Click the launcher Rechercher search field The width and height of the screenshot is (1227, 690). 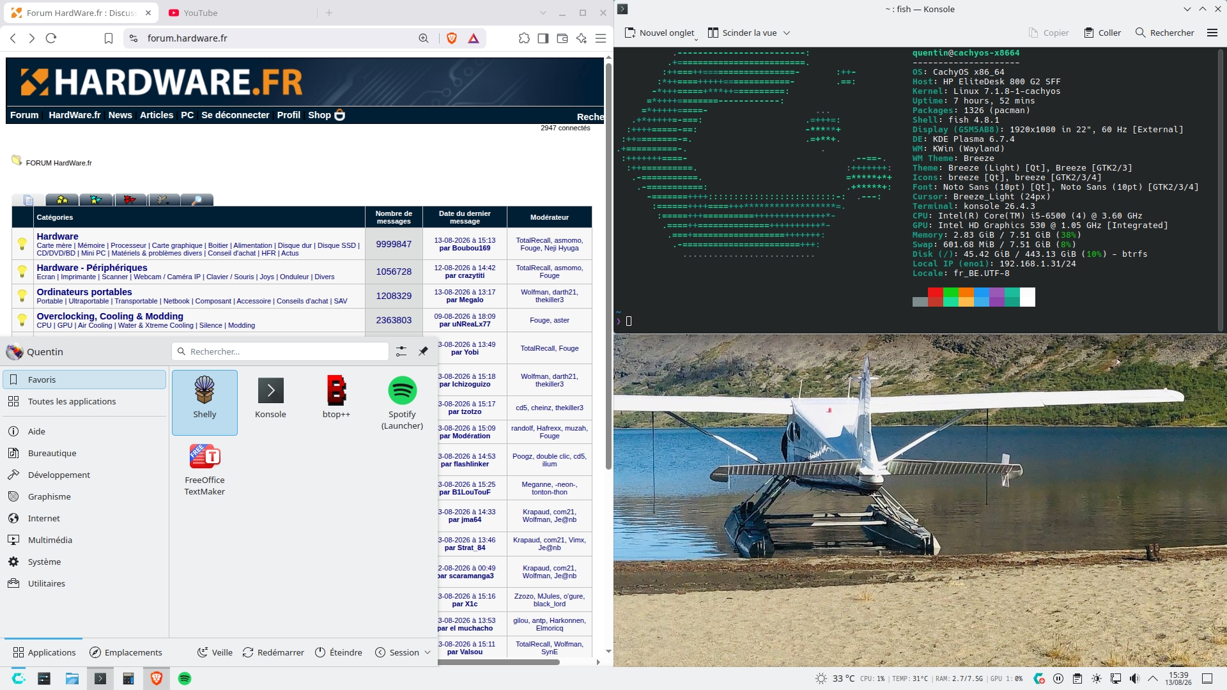[x=280, y=351]
